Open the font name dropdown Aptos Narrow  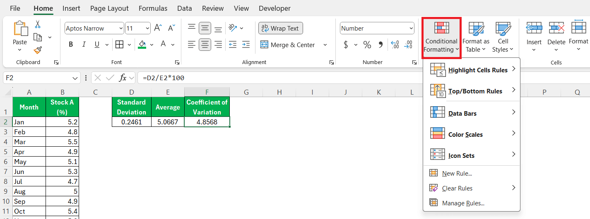click(121, 28)
